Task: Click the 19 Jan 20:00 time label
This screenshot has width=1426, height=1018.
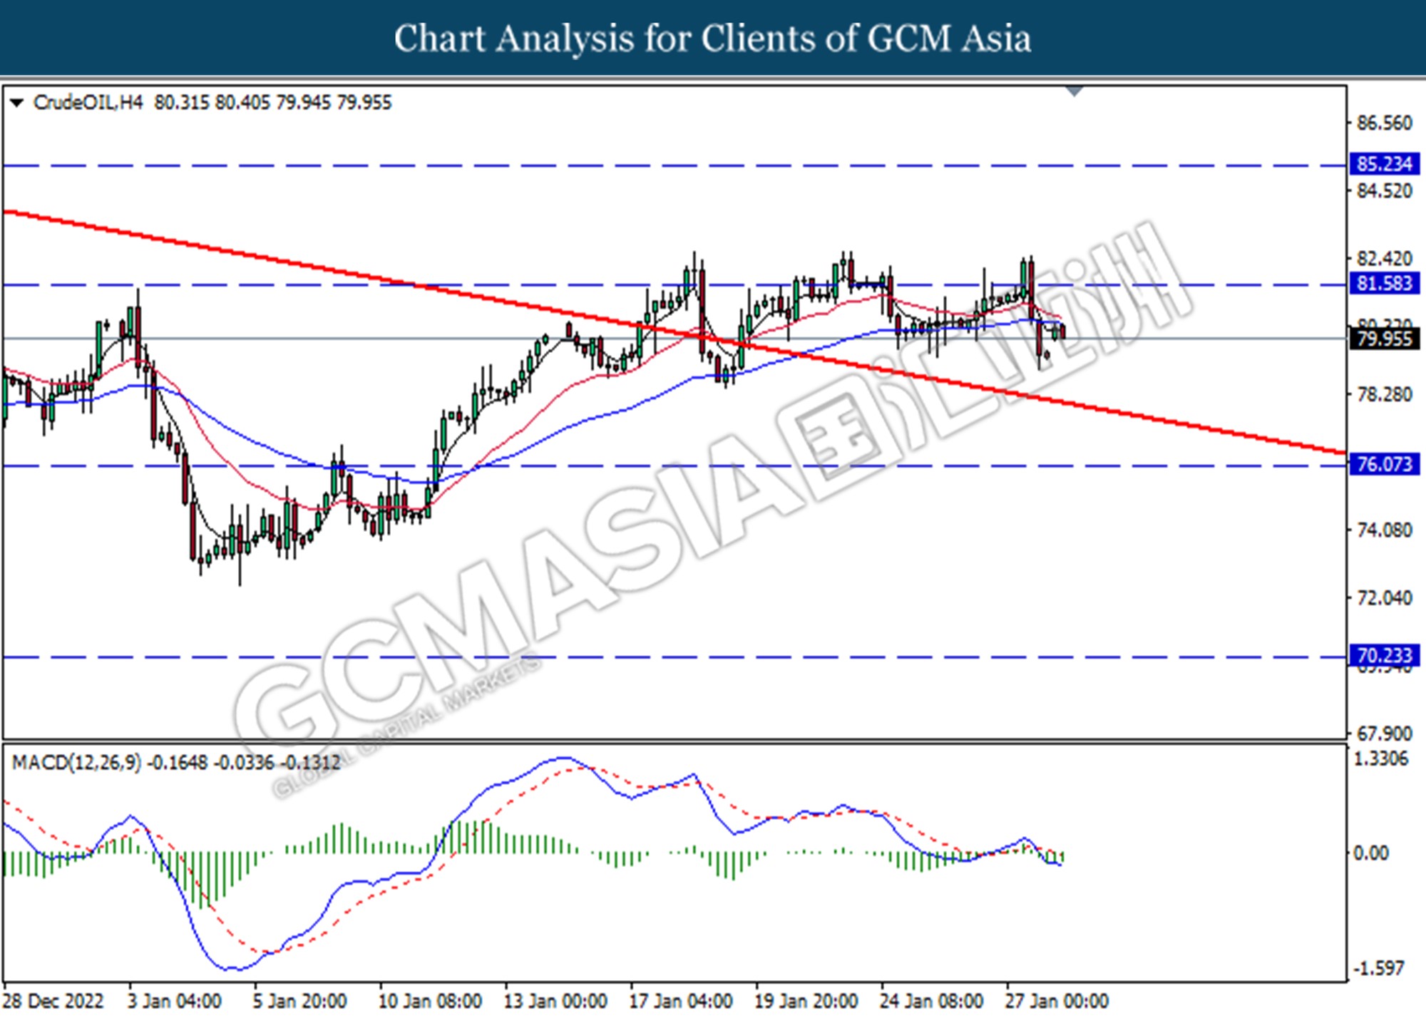Action: click(806, 1002)
